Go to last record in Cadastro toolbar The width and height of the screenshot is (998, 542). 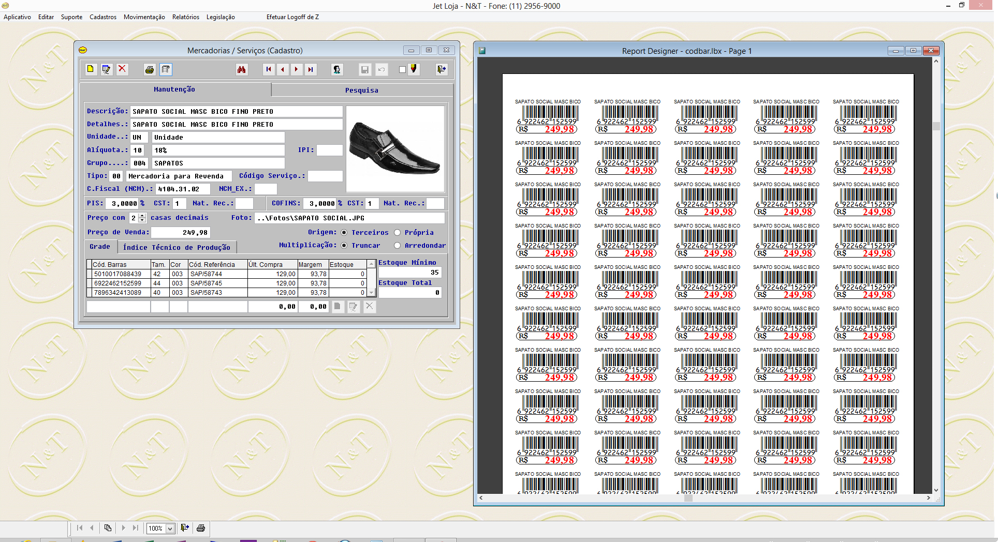point(311,69)
